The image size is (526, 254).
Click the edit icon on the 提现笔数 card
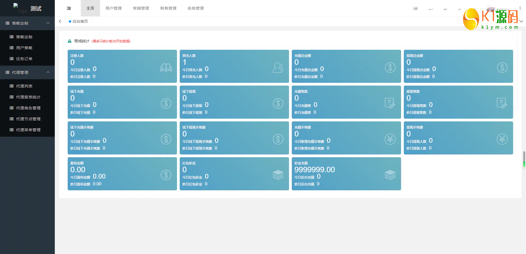point(502,103)
